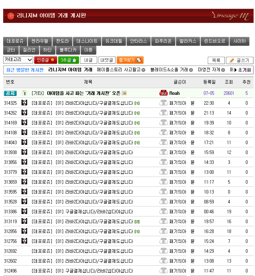Open post 312692 title
The width and height of the screenshot is (255, 276).
click(x=99, y=251)
